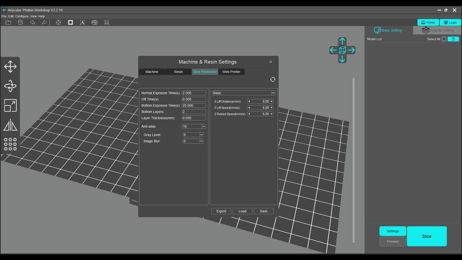Select the Rotate tool in left sidebar
462x260 pixels.
(x=10, y=86)
